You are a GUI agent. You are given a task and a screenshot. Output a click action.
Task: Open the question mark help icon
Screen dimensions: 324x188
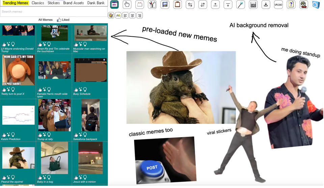[x=291, y=5]
